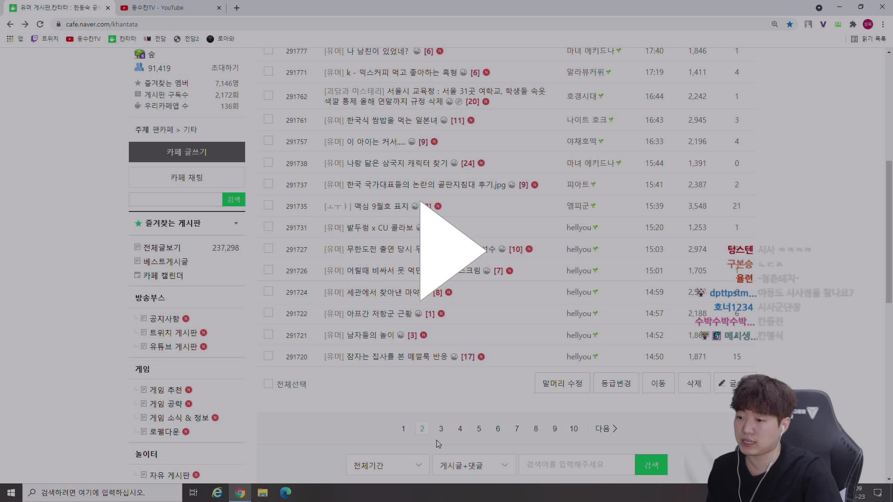Click the bookmark star in address bar
Viewport: 893px width, 502px height.
tap(790, 24)
